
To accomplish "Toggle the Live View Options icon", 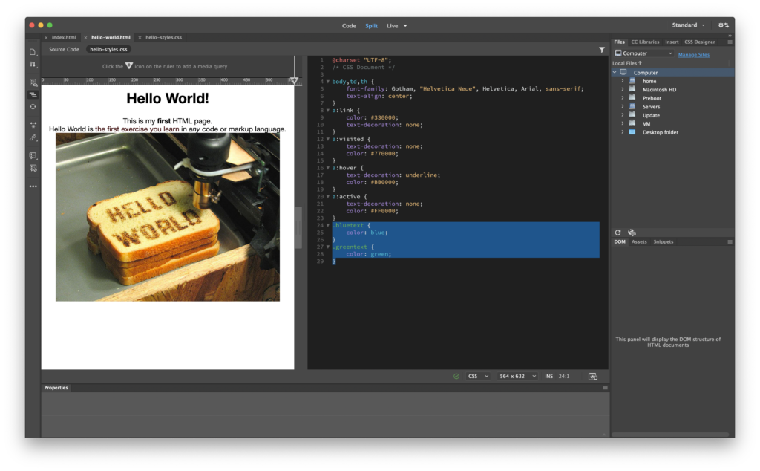I will tap(33, 82).
